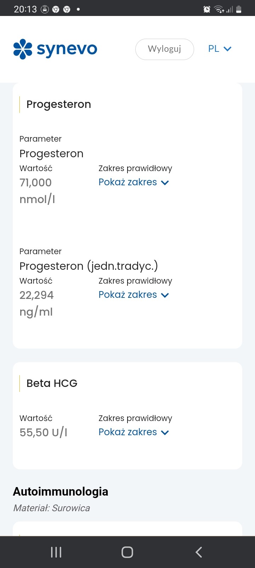
Task: Tap the 71,000 nmol/l progesterone value
Action: point(35,183)
